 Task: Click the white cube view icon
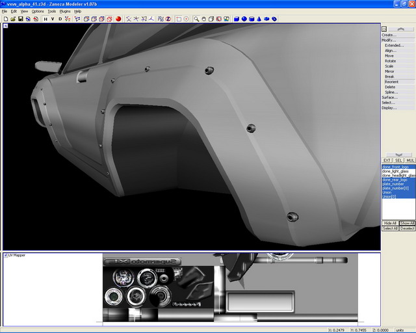coord(211,19)
